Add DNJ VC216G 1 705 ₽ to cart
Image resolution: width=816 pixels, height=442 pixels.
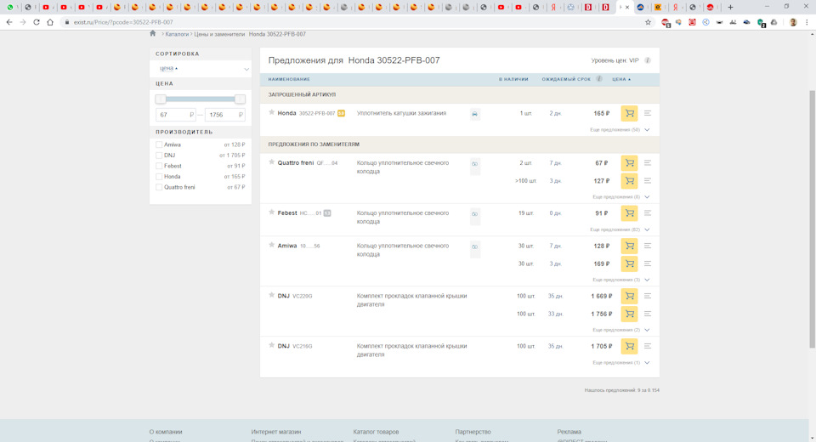point(629,346)
